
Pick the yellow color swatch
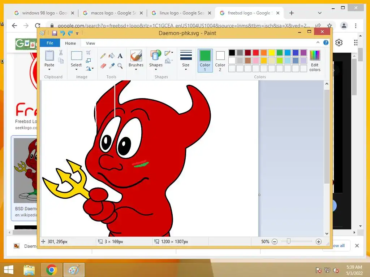coord(272,53)
